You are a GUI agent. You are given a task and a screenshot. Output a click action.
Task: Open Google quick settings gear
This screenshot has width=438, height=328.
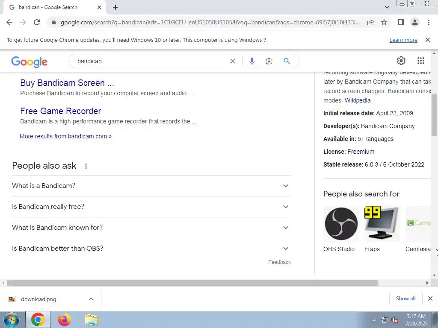(x=401, y=61)
